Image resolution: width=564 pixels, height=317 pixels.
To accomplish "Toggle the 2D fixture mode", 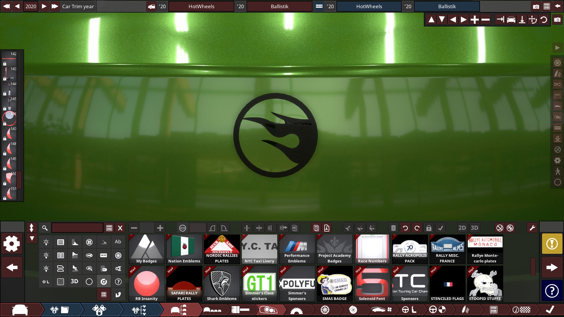I will point(462,228).
